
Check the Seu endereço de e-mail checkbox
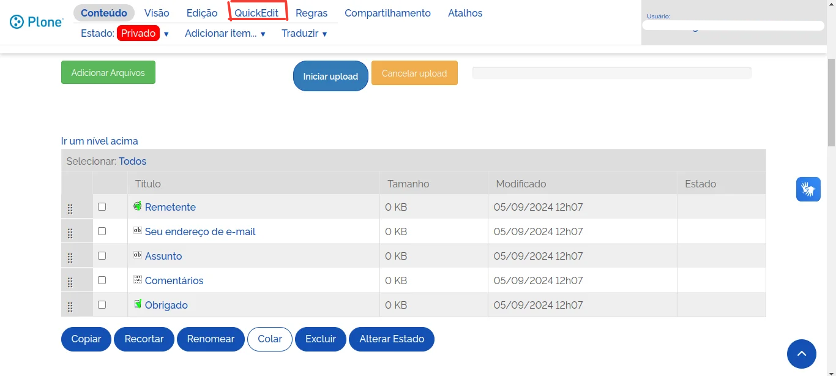pos(102,231)
